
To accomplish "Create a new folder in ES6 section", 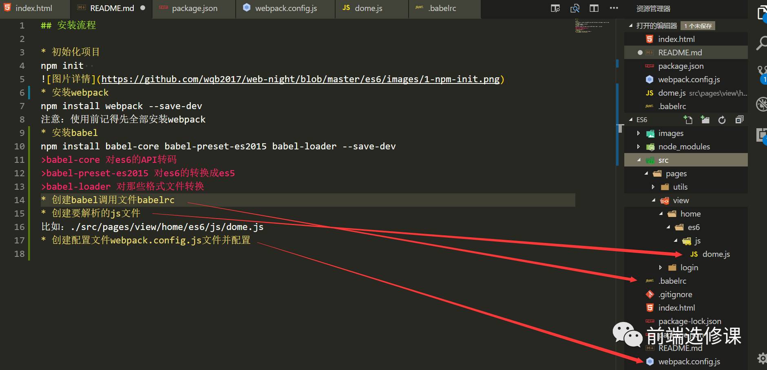I will tap(705, 120).
